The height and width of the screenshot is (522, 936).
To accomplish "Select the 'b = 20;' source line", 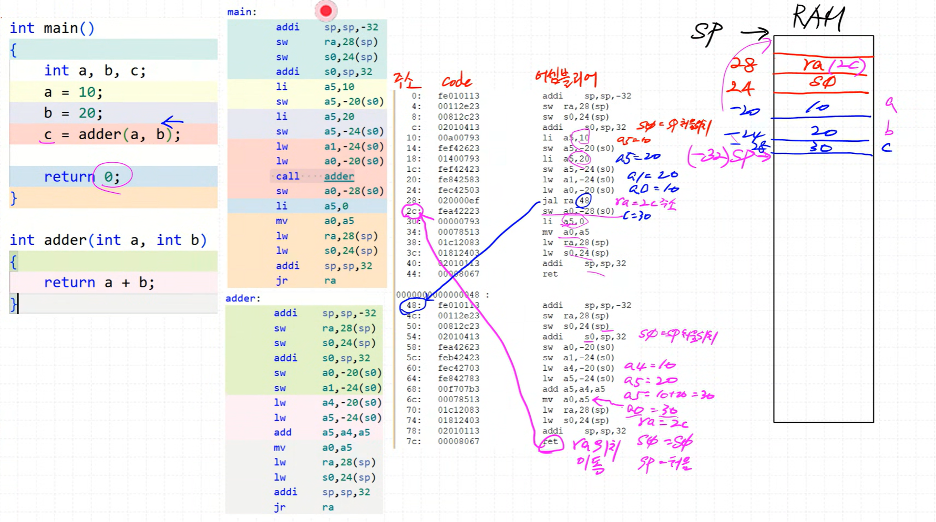I will click(x=74, y=113).
